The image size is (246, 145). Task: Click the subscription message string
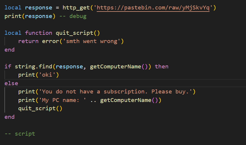pos(115,92)
